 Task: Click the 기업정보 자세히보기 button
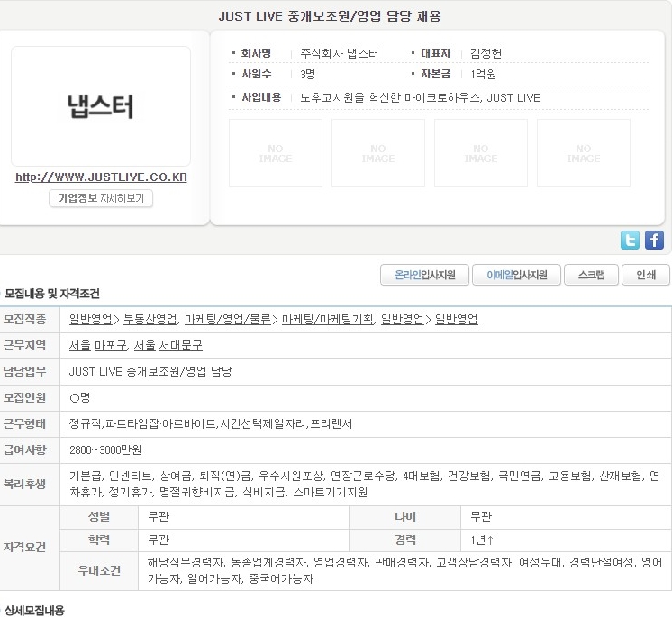pos(101,198)
